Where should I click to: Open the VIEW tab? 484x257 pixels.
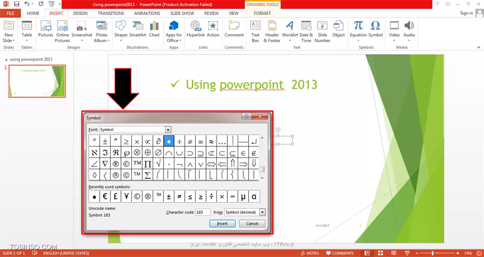pos(233,13)
